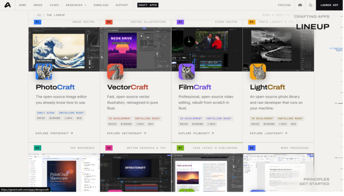Click PhotoCraft macOS platform tag
Image resolution: width=344 pixels, height=196 pixels.
(41, 118)
